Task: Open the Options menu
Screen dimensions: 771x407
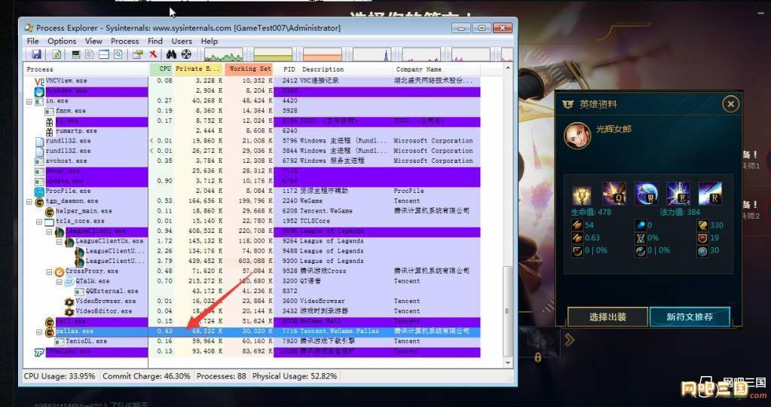Action: point(62,41)
